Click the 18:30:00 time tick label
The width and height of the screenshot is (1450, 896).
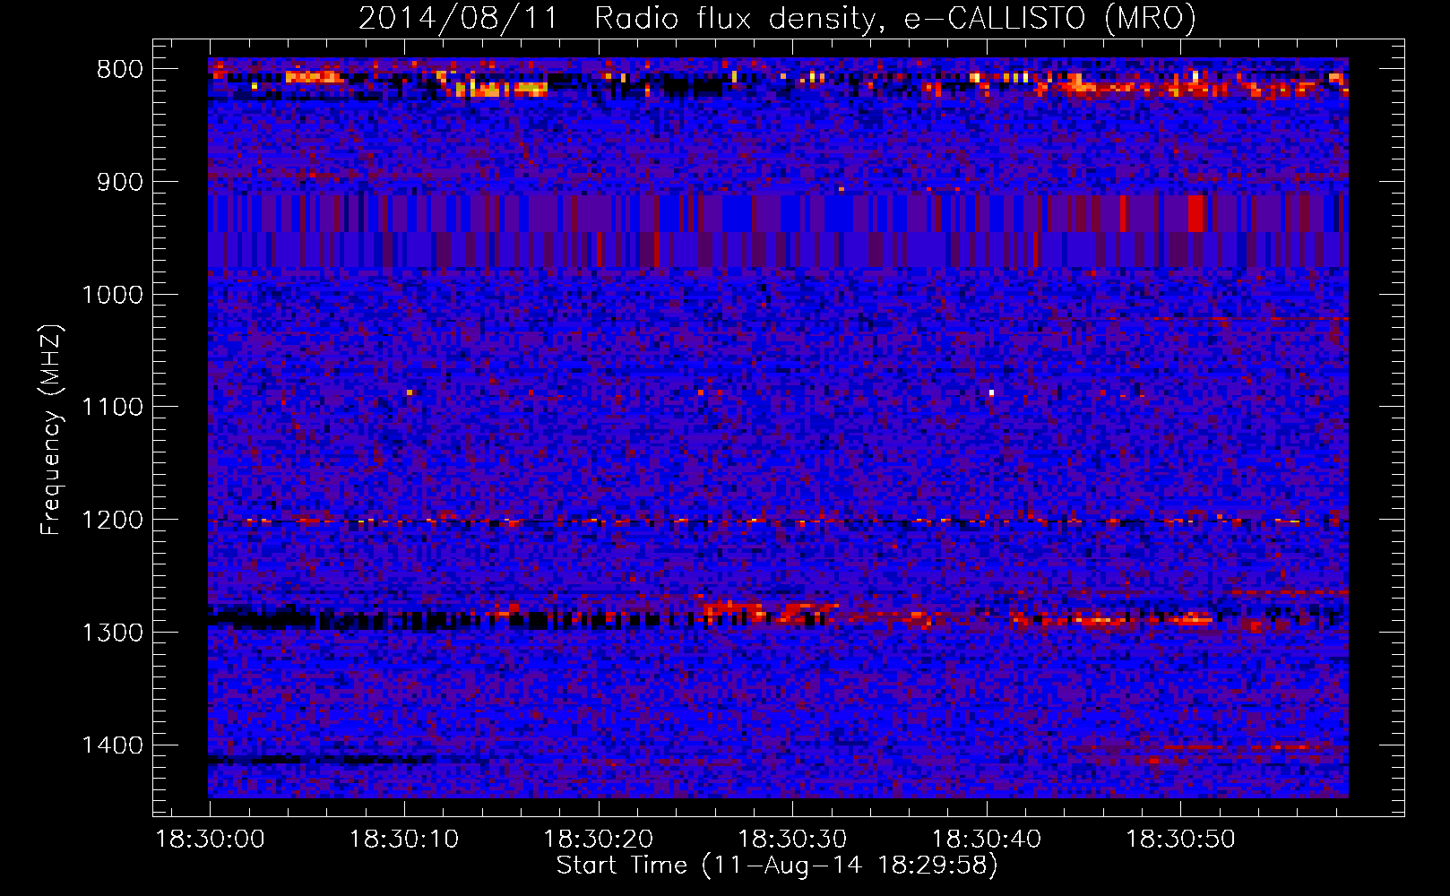(211, 840)
